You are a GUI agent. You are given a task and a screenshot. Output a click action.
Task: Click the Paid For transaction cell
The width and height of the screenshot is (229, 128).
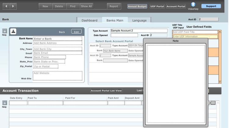pyautogui.click(x=85, y=103)
